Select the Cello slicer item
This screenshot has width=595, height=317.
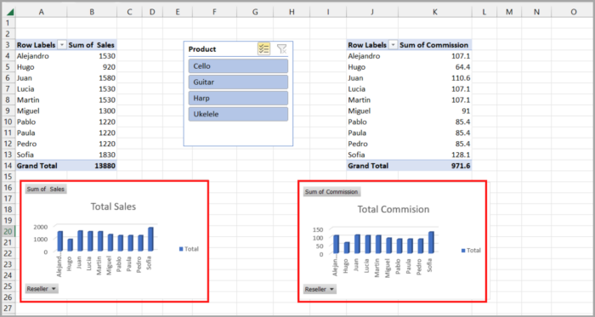(238, 66)
